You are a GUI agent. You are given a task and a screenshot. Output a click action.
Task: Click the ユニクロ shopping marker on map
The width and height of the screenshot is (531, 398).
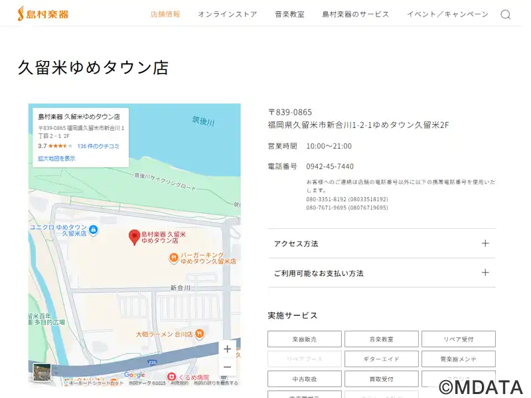pos(94,230)
